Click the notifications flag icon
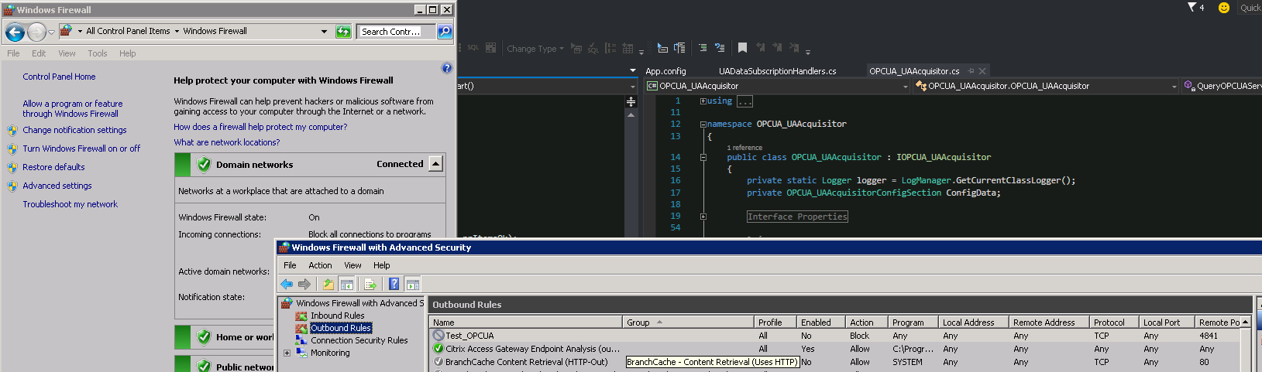The height and width of the screenshot is (372, 1262). [1192, 8]
